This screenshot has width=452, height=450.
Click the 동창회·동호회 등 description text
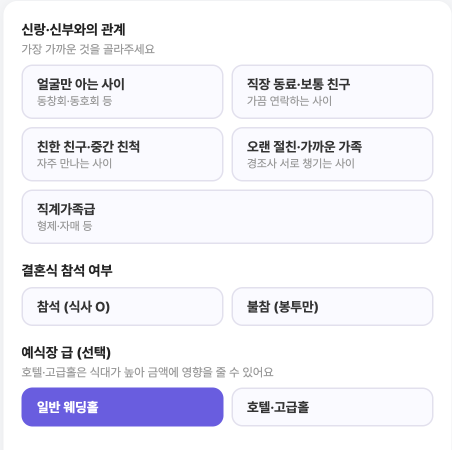click(x=74, y=101)
